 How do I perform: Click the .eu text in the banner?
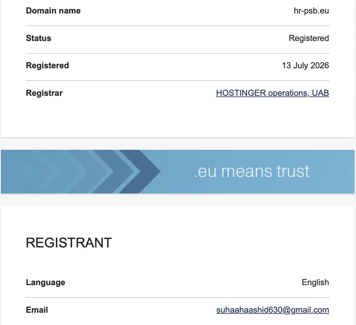pos(205,172)
